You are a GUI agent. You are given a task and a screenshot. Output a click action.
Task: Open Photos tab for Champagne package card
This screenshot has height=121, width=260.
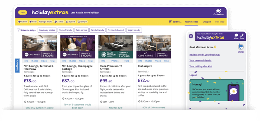pos(73,61)
